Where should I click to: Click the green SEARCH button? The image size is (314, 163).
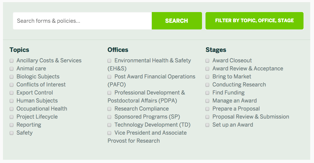pos(177,21)
